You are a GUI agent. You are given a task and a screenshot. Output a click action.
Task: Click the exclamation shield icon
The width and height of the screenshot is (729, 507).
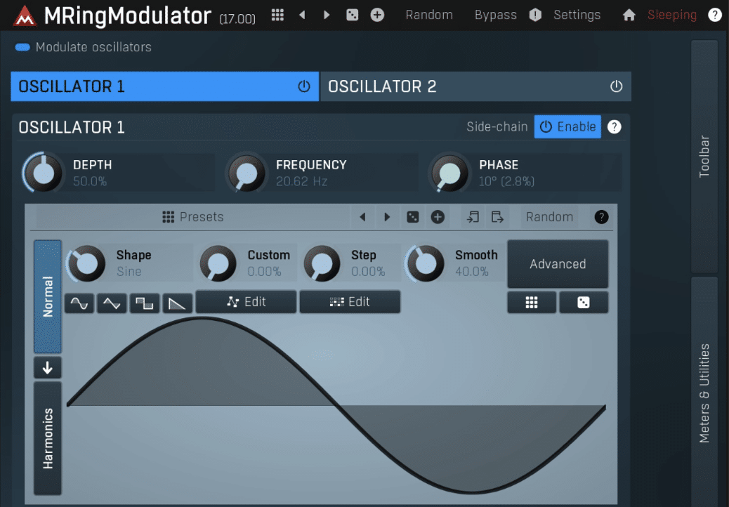[535, 15]
